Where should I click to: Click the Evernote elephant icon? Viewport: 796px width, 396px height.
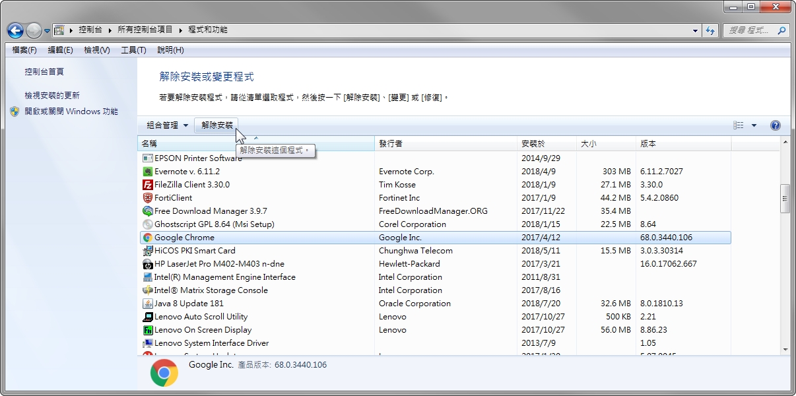pos(149,171)
